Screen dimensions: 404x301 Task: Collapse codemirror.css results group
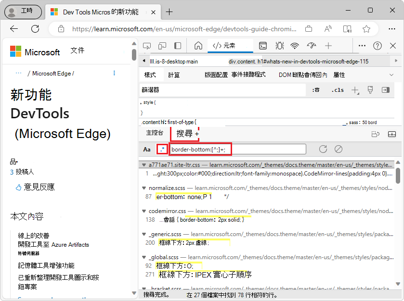[x=144, y=211]
